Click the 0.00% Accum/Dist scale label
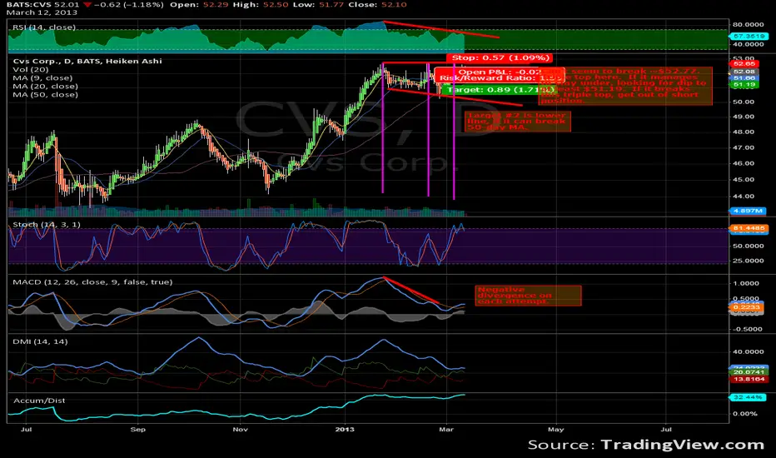Screen dimensions: 776x458 point(745,414)
